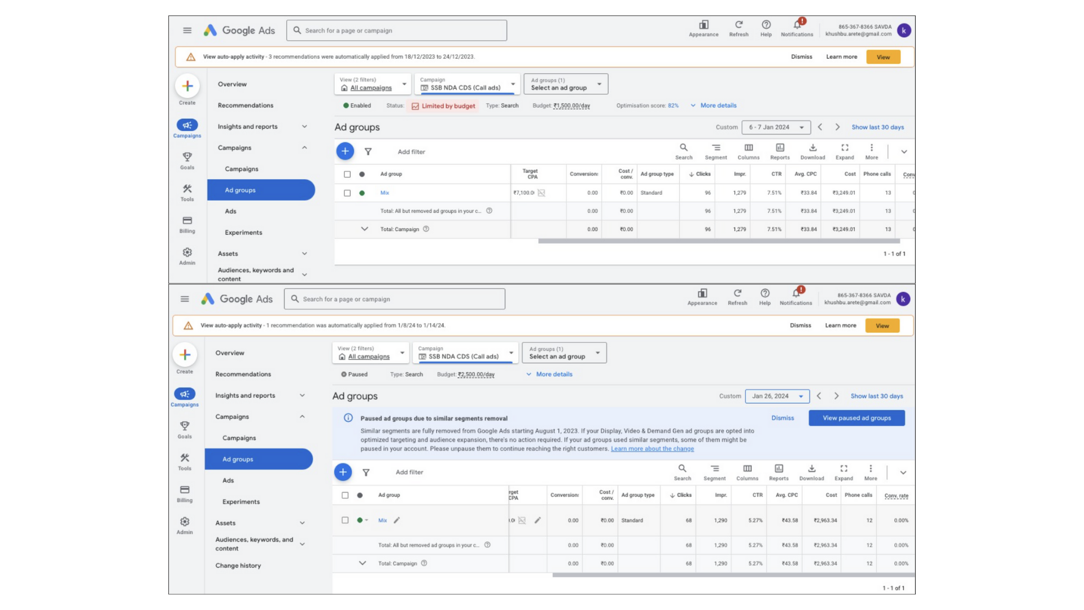Click the View paused ad groups button
1084x610 pixels.
[856, 418]
